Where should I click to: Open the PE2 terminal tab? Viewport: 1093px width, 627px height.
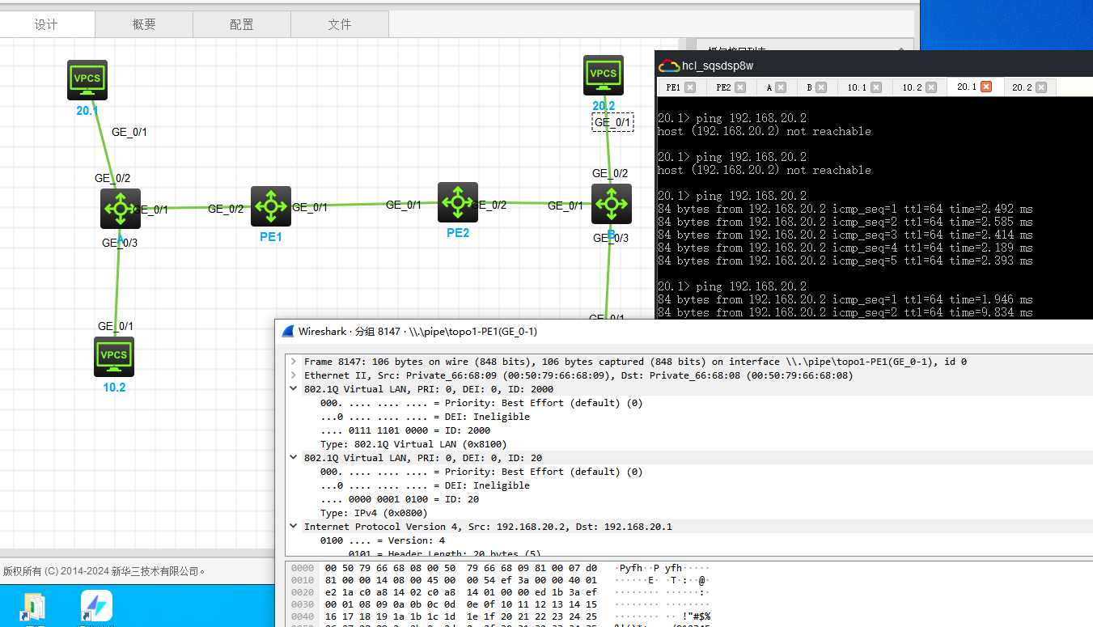click(x=723, y=87)
